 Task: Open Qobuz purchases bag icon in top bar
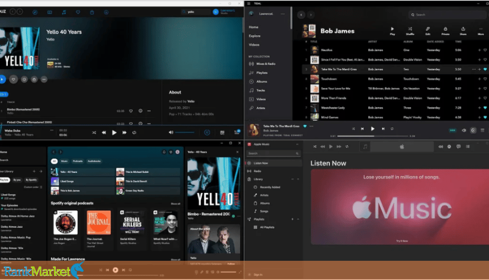click(92, 12)
